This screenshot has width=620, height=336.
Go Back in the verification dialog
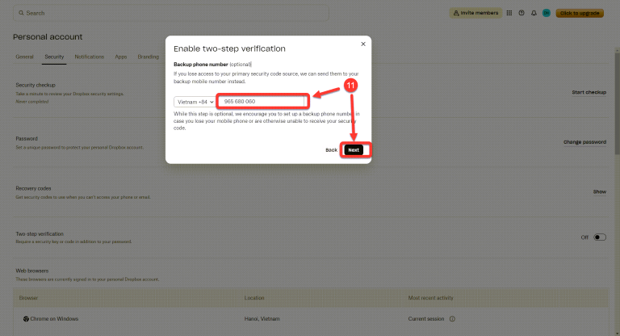(x=331, y=150)
